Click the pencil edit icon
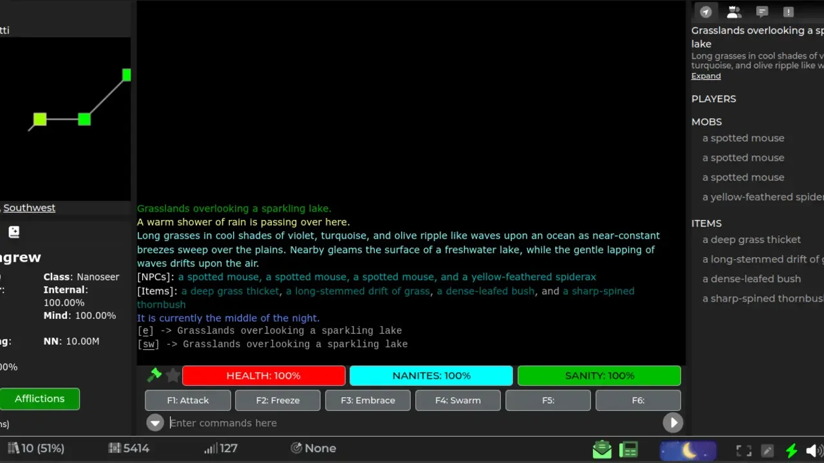This screenshot has width=824, height=463. click(767, 450)
